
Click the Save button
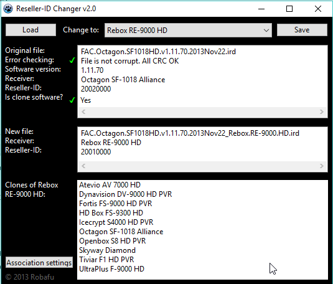(x=302, y=30)
